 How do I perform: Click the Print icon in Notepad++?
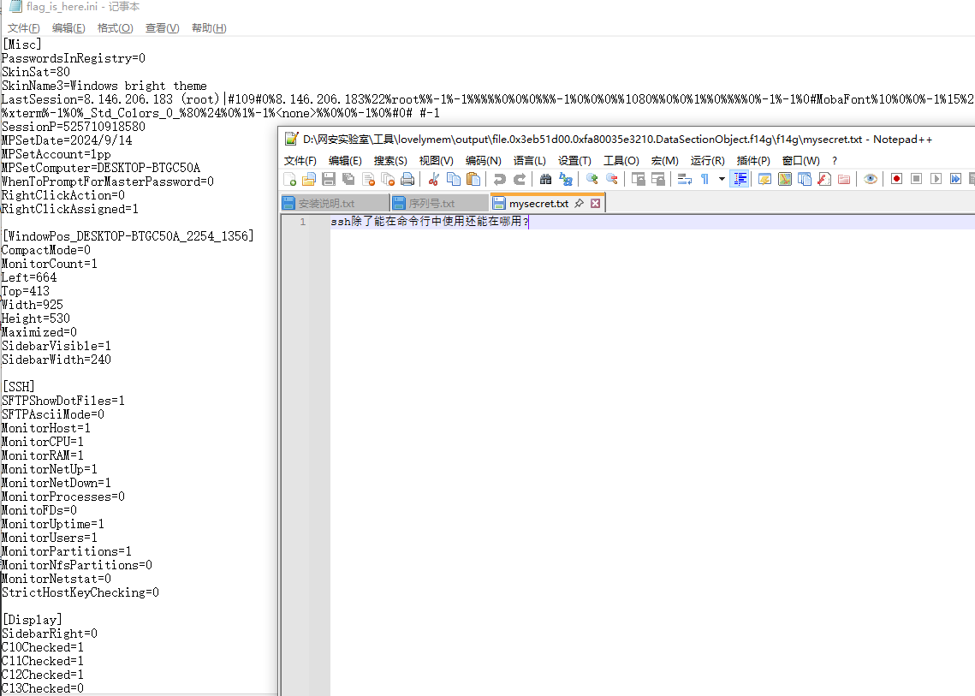point(408,179)
